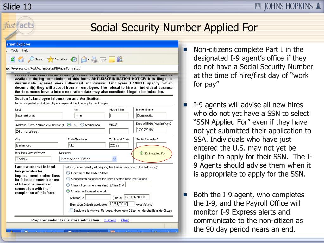The height and width of the screenshot is (243, 324).
Task: Click the I-94 # field
Action: 137,197
